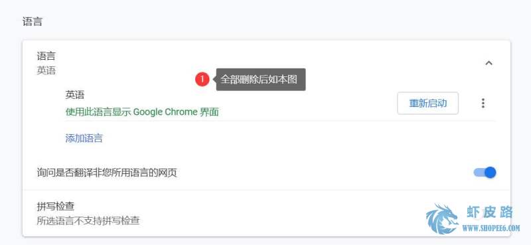Click the top 语言 page heading

click(33, 22)
